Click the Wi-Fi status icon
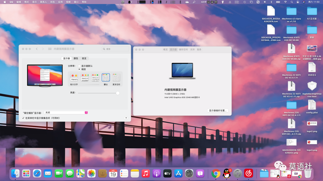 (x=285, y=2)
